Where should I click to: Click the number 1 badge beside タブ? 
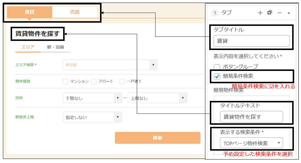[215, 13]
